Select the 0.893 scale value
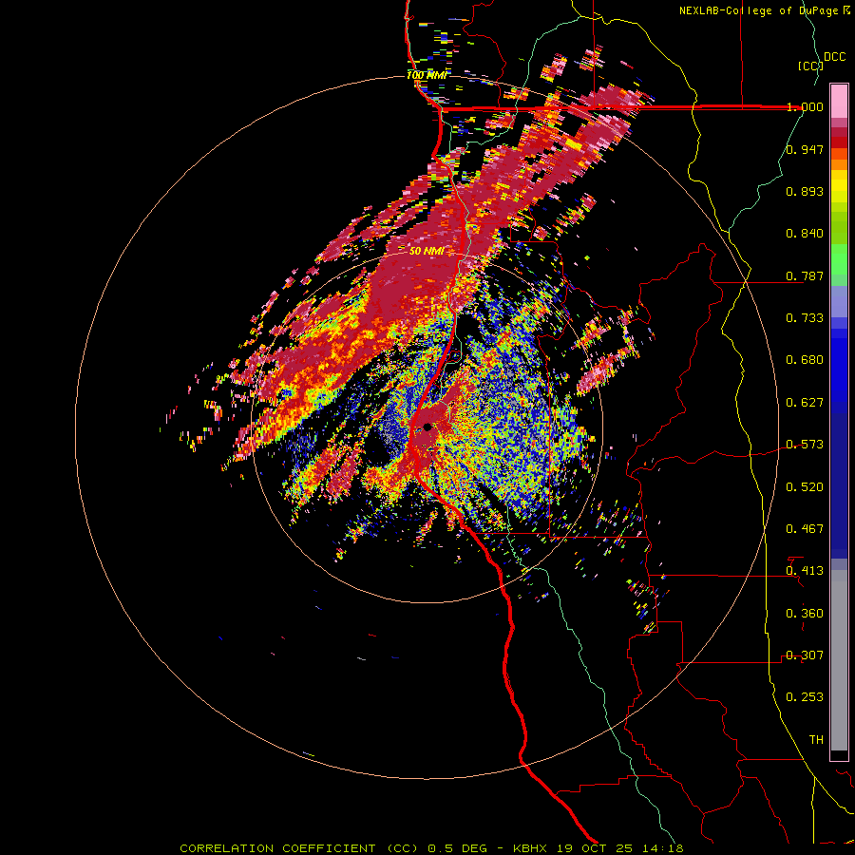855x855 pixels. tap(805, 191)
